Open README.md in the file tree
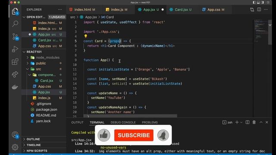The width and height of the screenshot is (276, 155). pos(46,115)
